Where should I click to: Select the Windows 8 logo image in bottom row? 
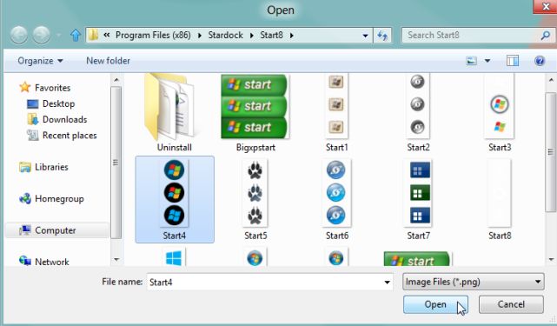(x=174, y=257)
